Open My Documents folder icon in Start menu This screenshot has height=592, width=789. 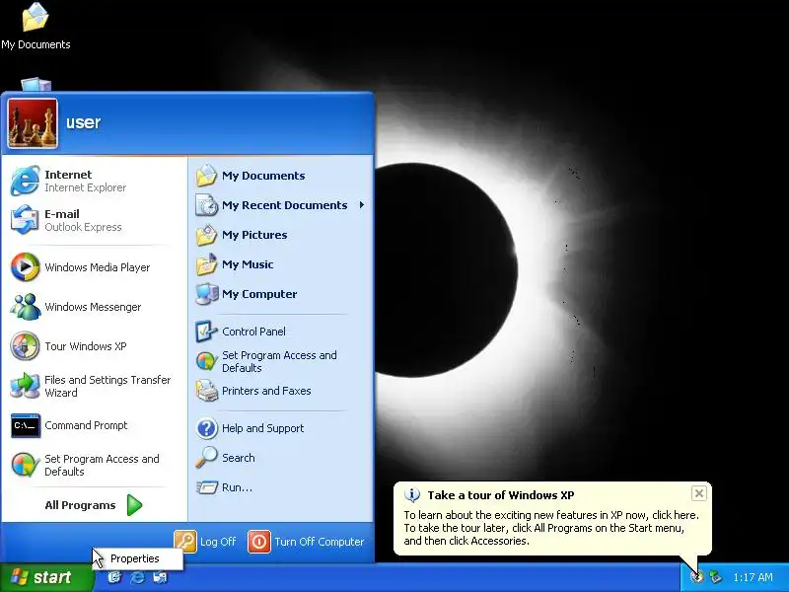pyautogui.click(x=206, y=176)
